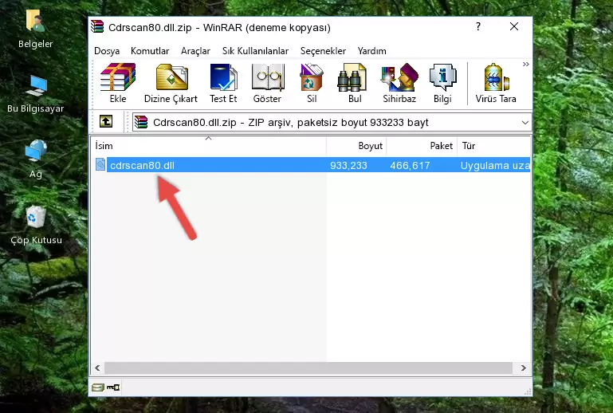This screenshot has width=613, height=413.
Task: Start Virüs Tara virus scan
Action: tap(496, 83)
